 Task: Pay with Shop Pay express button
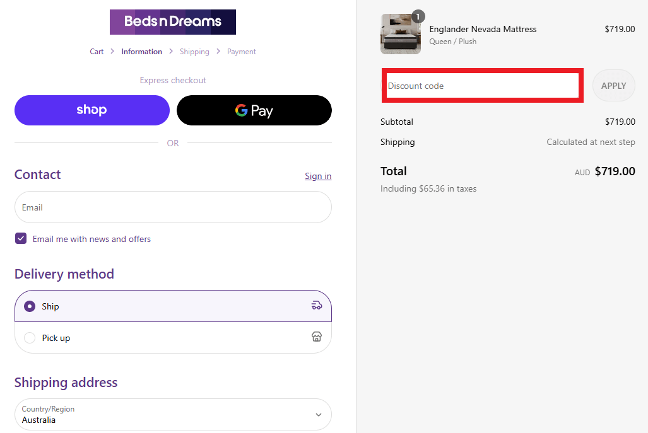click(x=92, y=110)
